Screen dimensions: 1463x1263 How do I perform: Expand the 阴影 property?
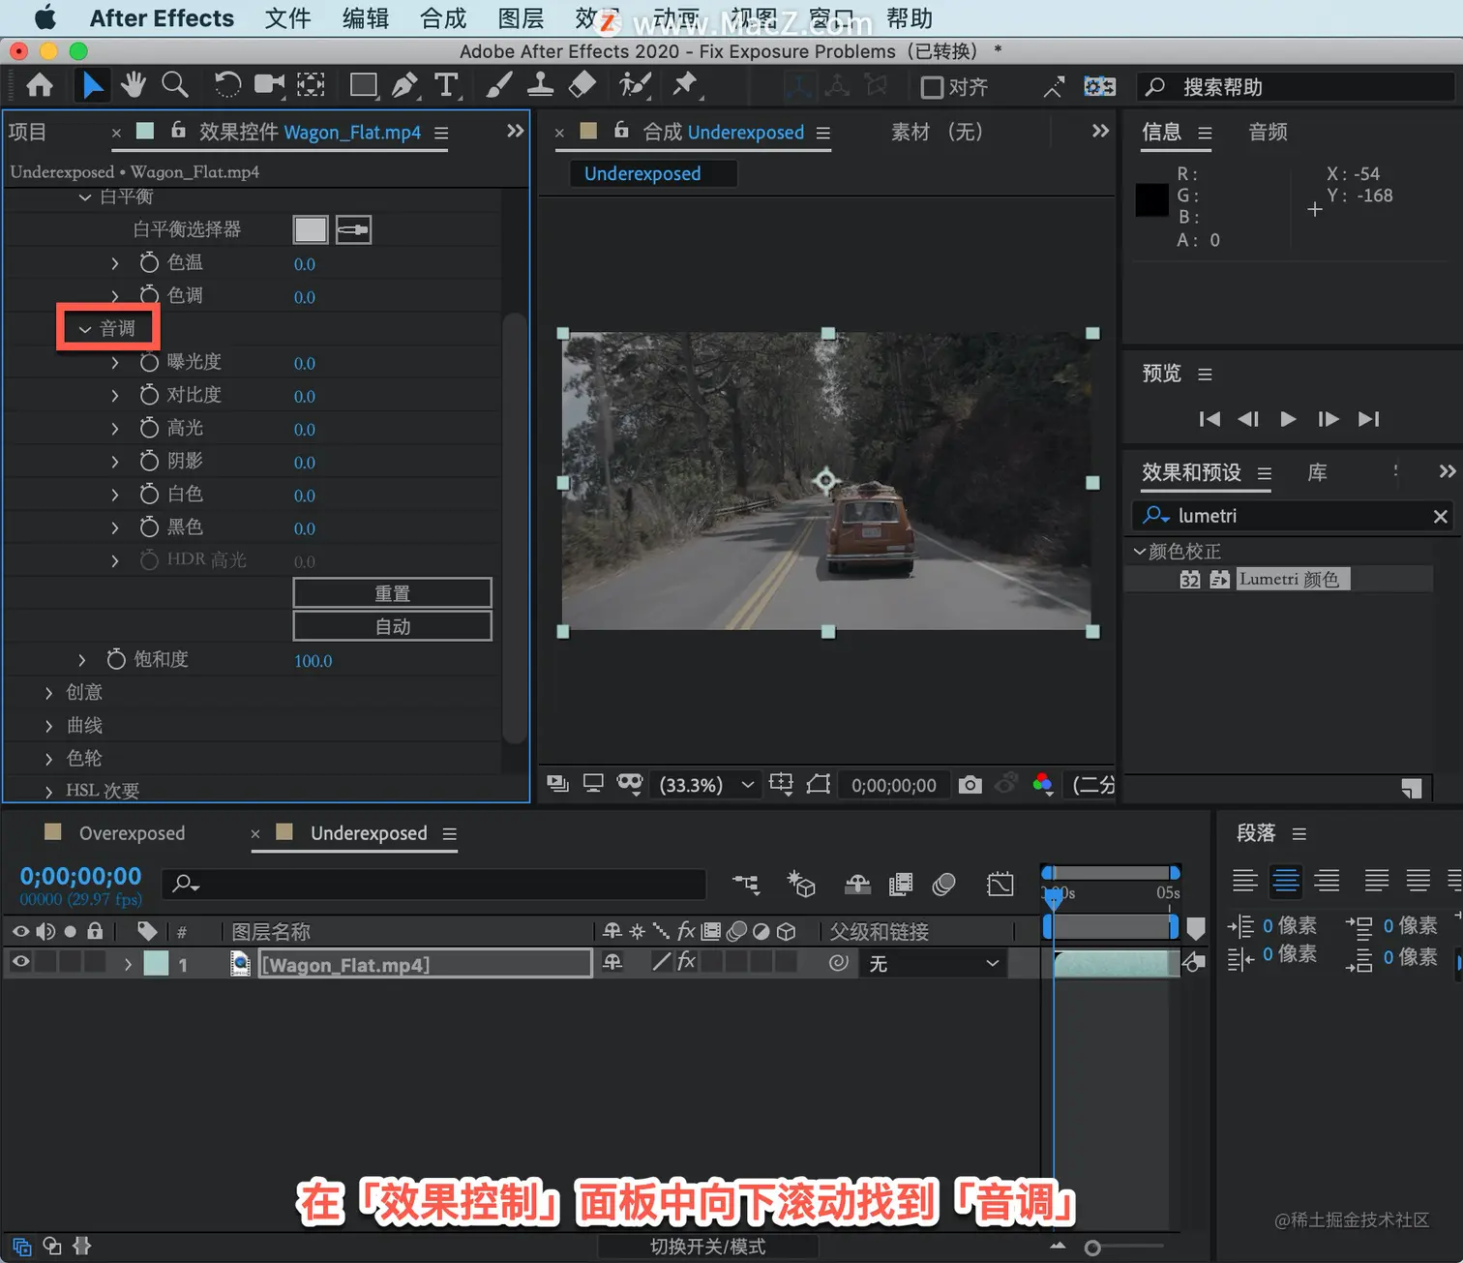(x=115, y=462)
